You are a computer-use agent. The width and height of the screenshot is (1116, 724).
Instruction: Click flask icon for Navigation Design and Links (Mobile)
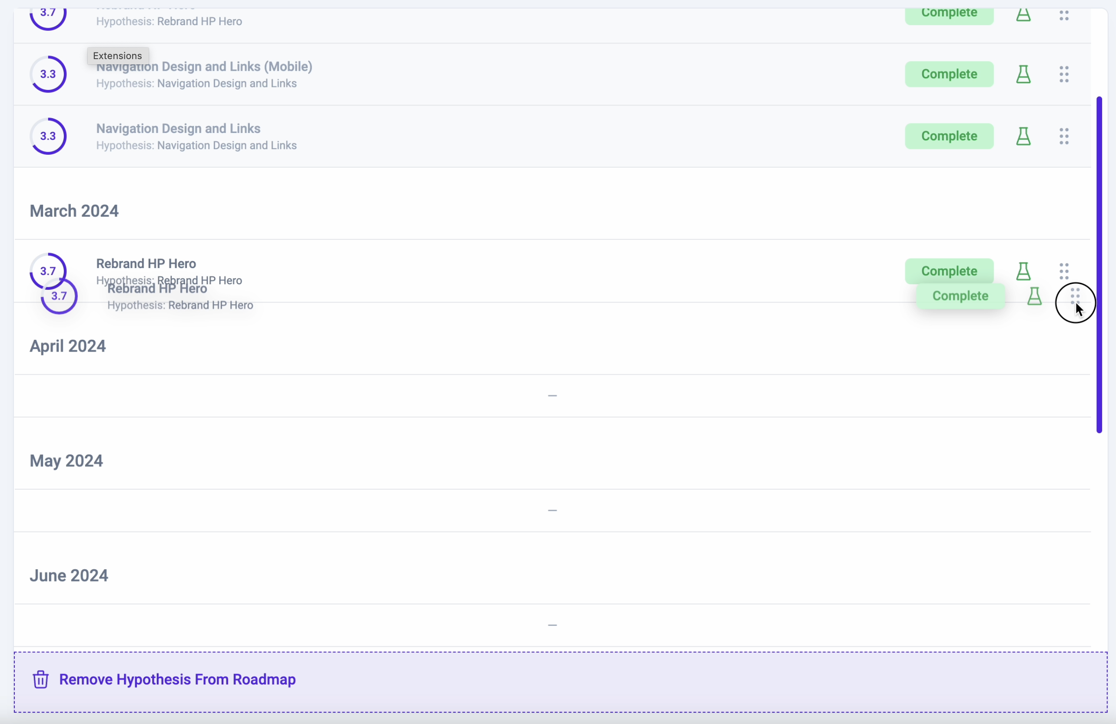click(1023, 74)
